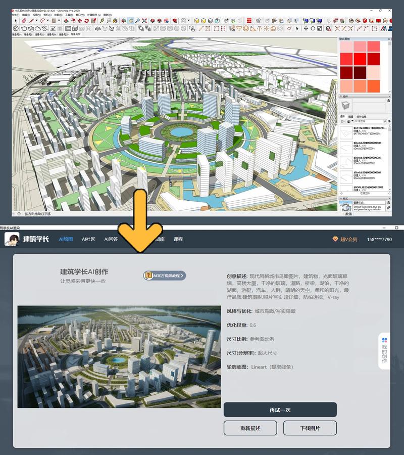
Task: Pick the bright red color swatch
Action: (360, 60)
